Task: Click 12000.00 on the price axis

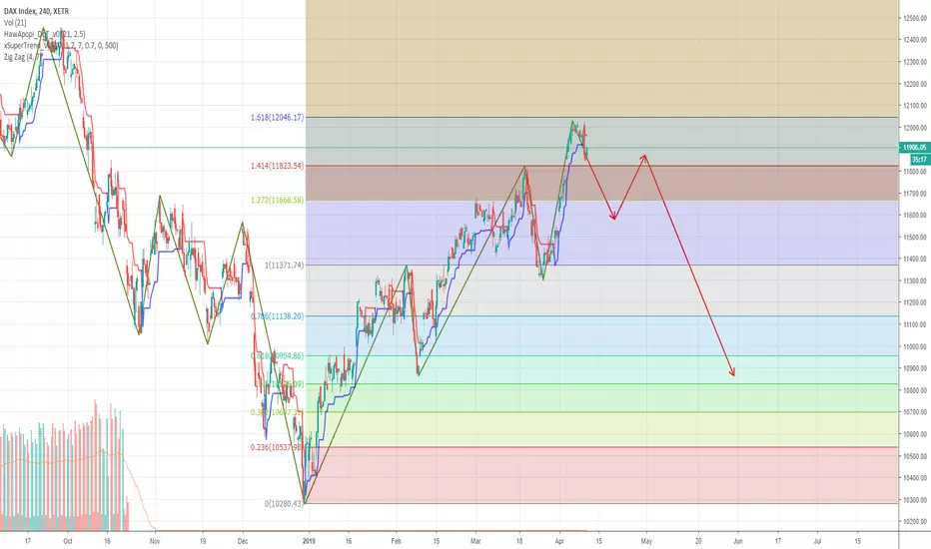Action: pos(915,128)
